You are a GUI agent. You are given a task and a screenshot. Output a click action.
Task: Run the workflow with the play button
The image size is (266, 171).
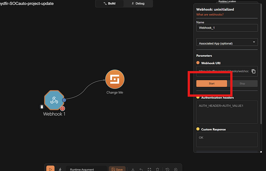(x=51, y=169)
